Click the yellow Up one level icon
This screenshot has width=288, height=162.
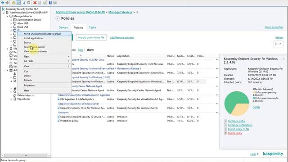pyautogui.click(x=13, y=3)
